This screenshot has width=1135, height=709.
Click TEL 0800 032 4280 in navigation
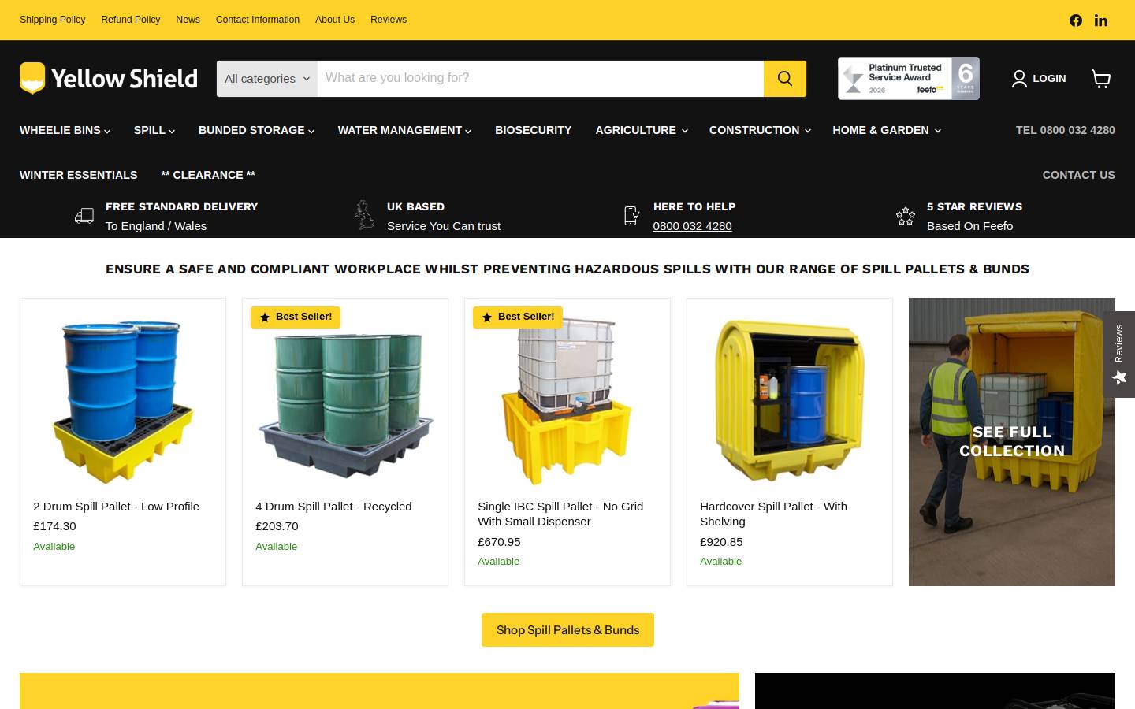1065,130
